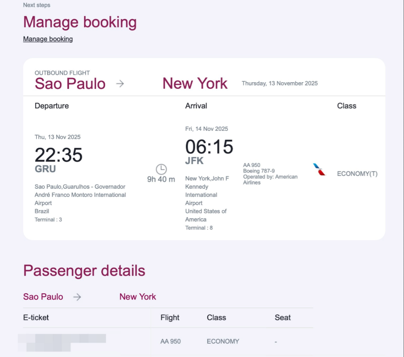Select the seat dash placeholder for AA 950
Screen dimensions: 404x357
click(x=275, y=341)
